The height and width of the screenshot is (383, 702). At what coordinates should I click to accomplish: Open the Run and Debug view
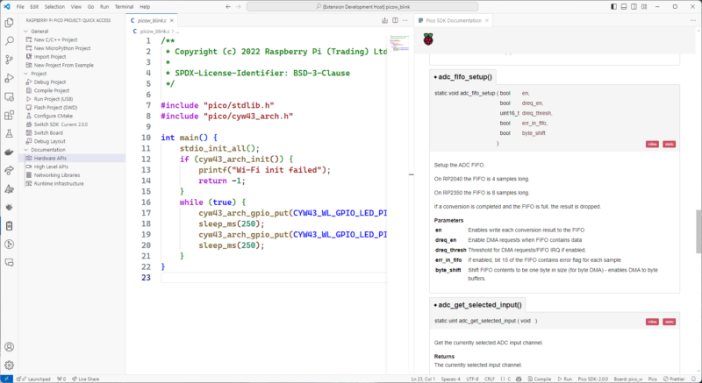9,78
